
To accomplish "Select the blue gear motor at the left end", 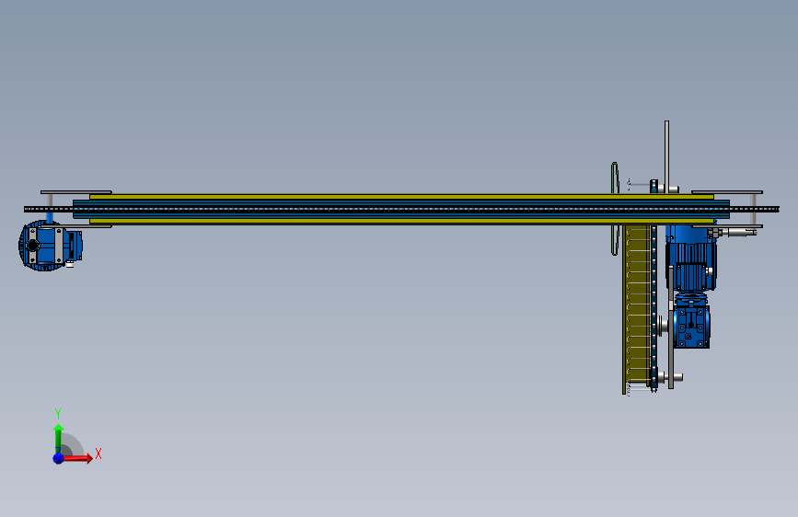I will click(50, 246).
